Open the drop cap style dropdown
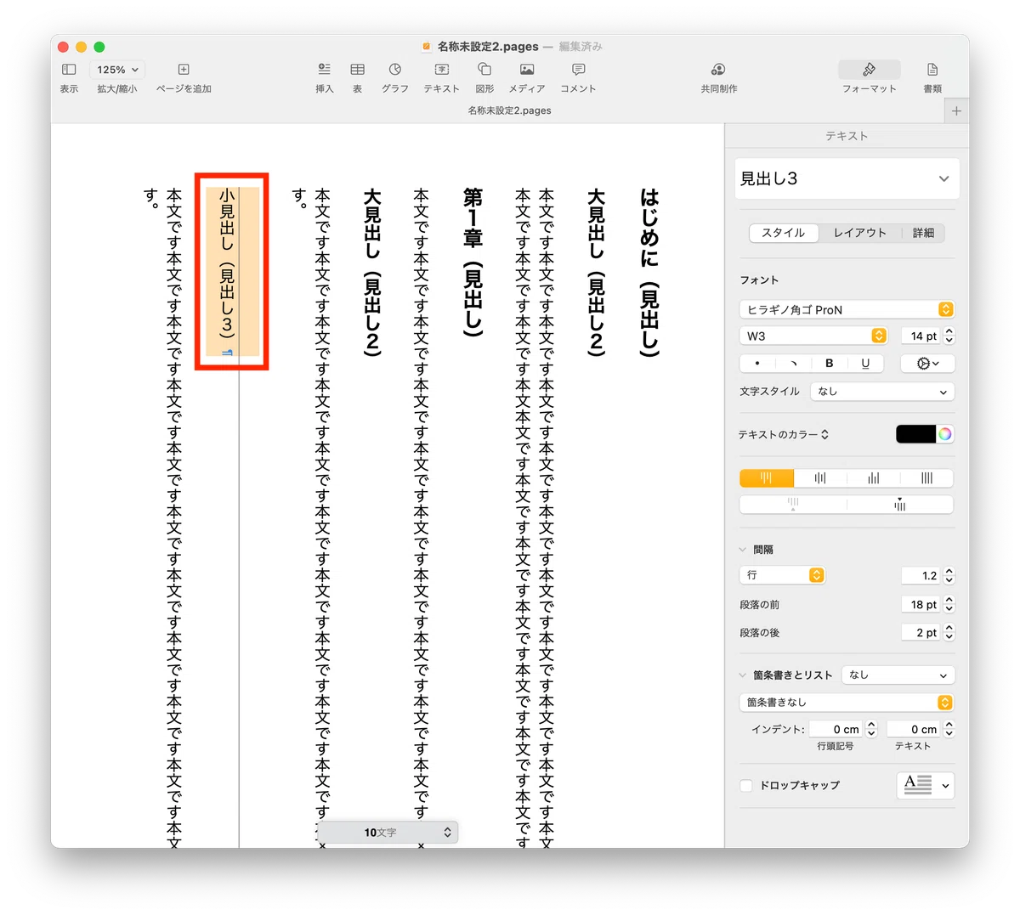This screenshot has height=915, width=1020. [926, 785]
